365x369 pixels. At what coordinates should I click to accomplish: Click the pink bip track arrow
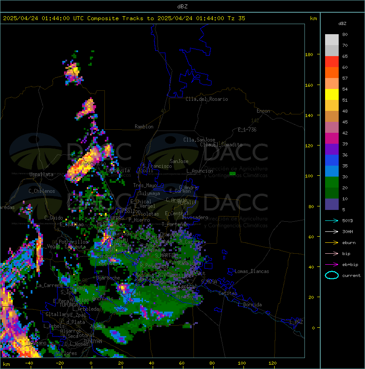pyautogui.click(x=332, y=253)
